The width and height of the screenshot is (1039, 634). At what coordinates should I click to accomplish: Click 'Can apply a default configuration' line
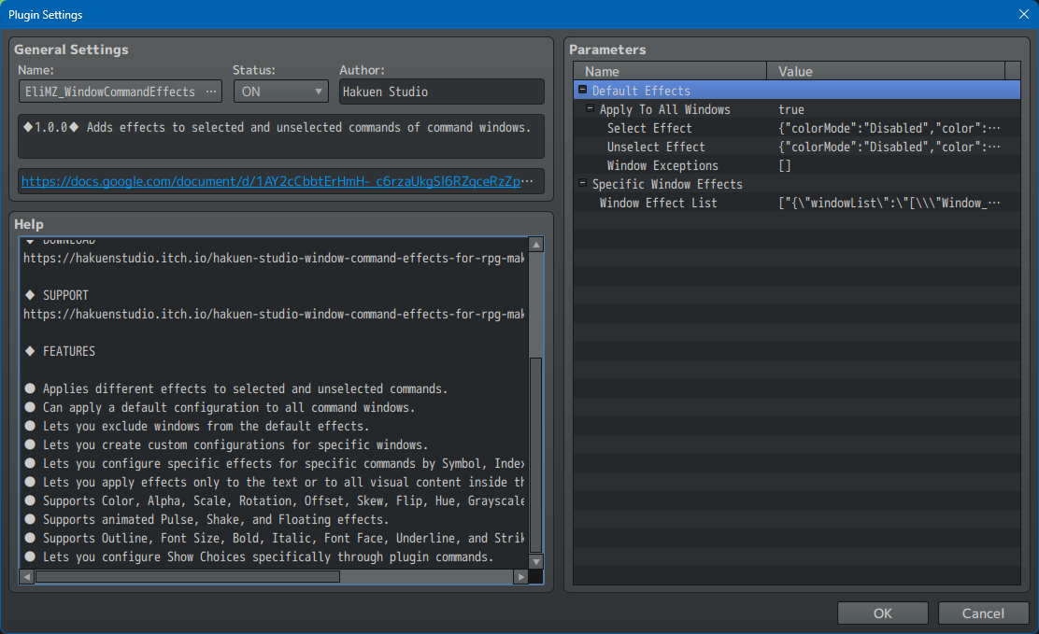coord(229,407)
